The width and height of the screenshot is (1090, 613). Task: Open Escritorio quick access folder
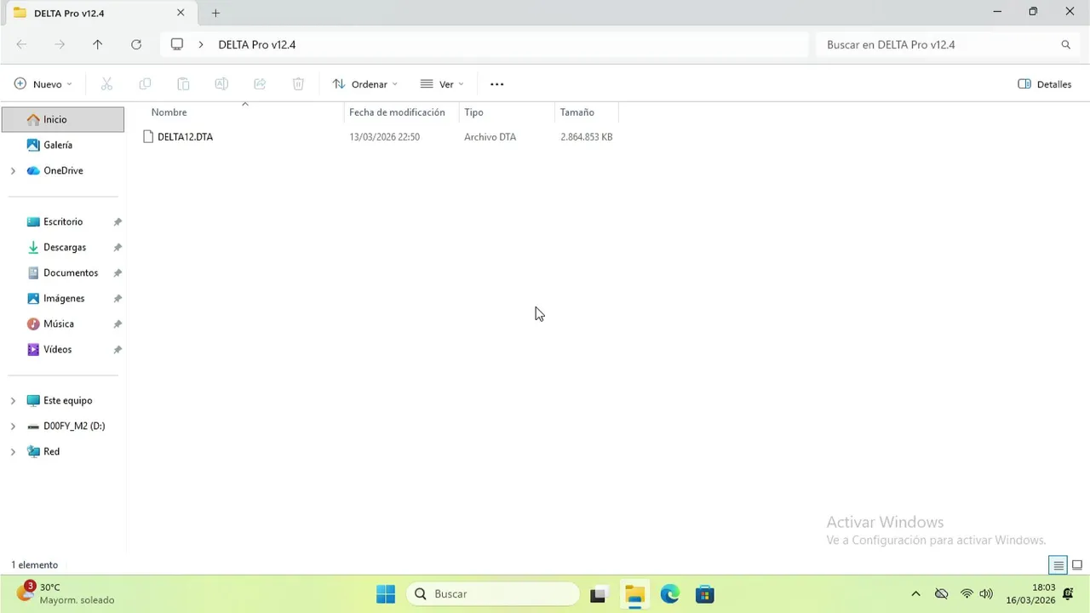(63, 221)
